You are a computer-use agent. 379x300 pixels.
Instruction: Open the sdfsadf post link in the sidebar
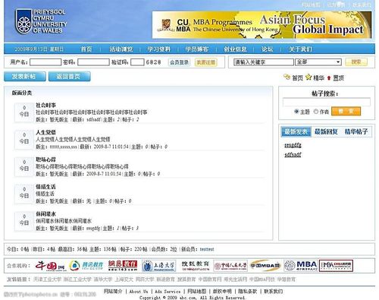(293, 154)
